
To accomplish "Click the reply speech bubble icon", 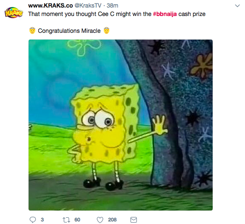I will point(33,220).
